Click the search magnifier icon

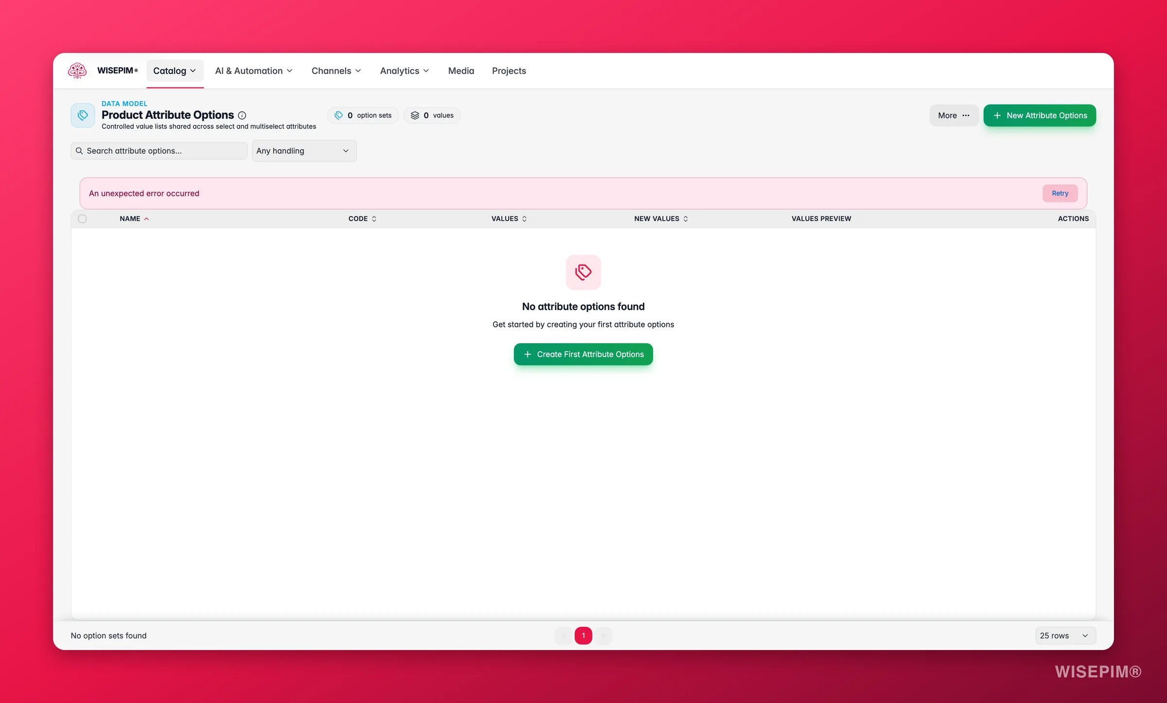(x=79, y=151)
